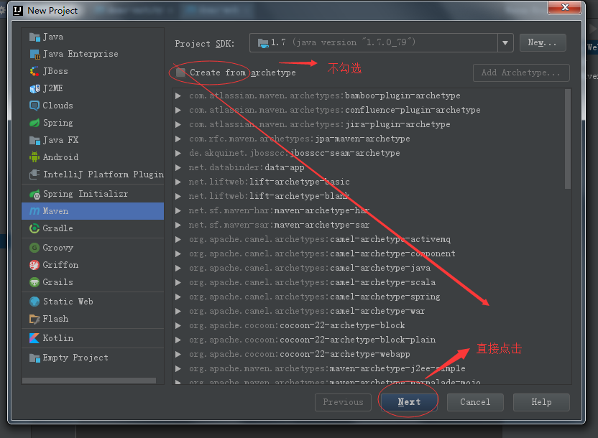The image size is (598, 438).
Task: Expand the jpa-maven-archetype node
Action: [x=178, y=139]
